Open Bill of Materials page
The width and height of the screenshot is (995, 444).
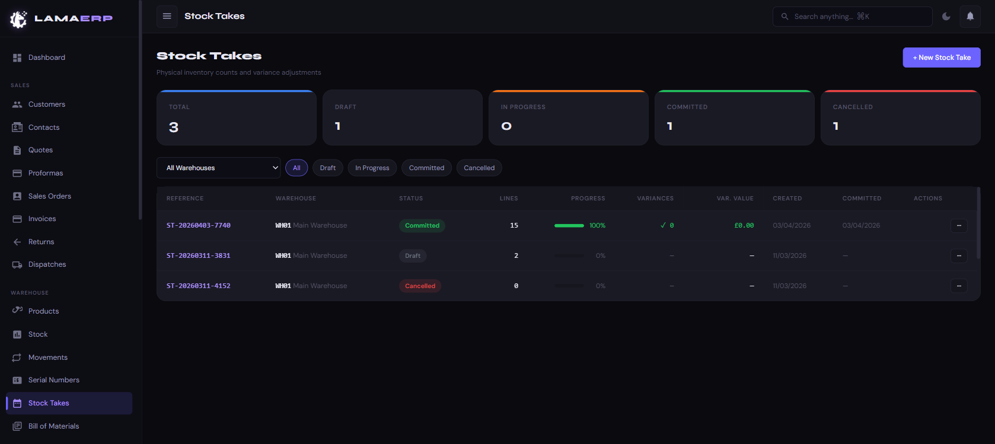pos(53,426)
